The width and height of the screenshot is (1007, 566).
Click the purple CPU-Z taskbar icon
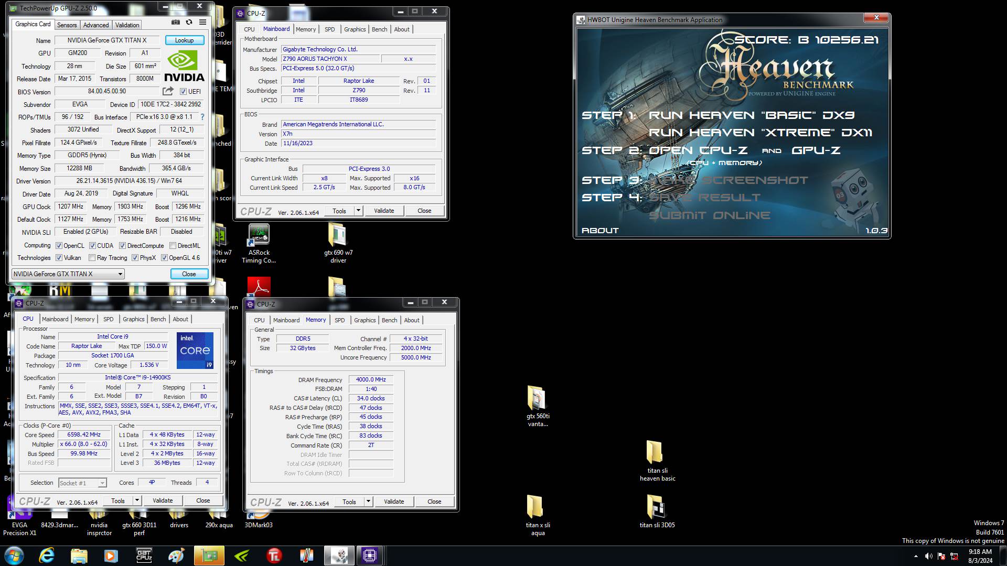[370, 556]
